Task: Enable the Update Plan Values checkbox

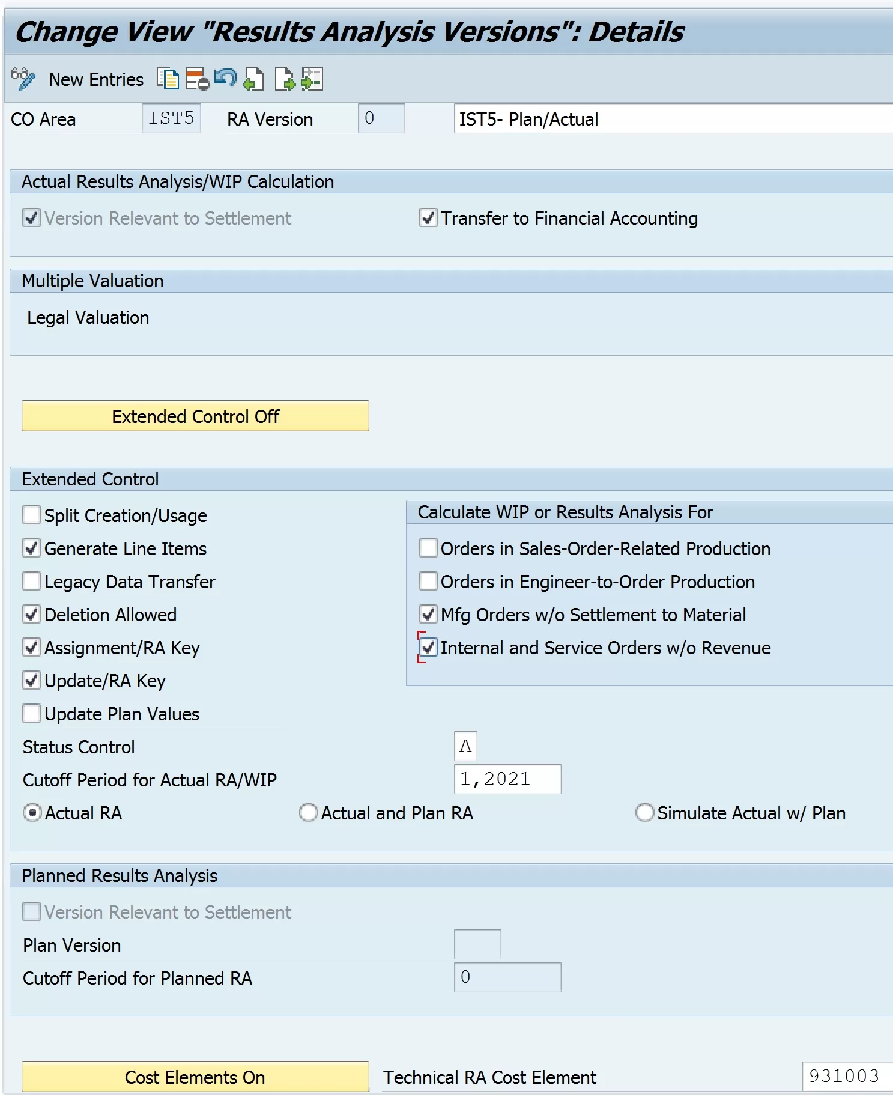Action: [32, 713]
